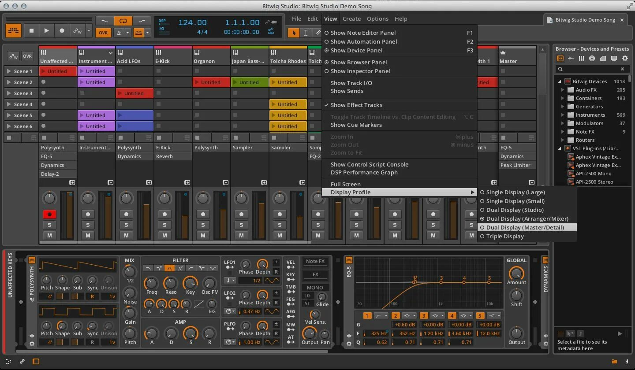The height and width of the screenshot is (370, 635).
Task: Open the browser music disc tab icon
Action: 592,58
